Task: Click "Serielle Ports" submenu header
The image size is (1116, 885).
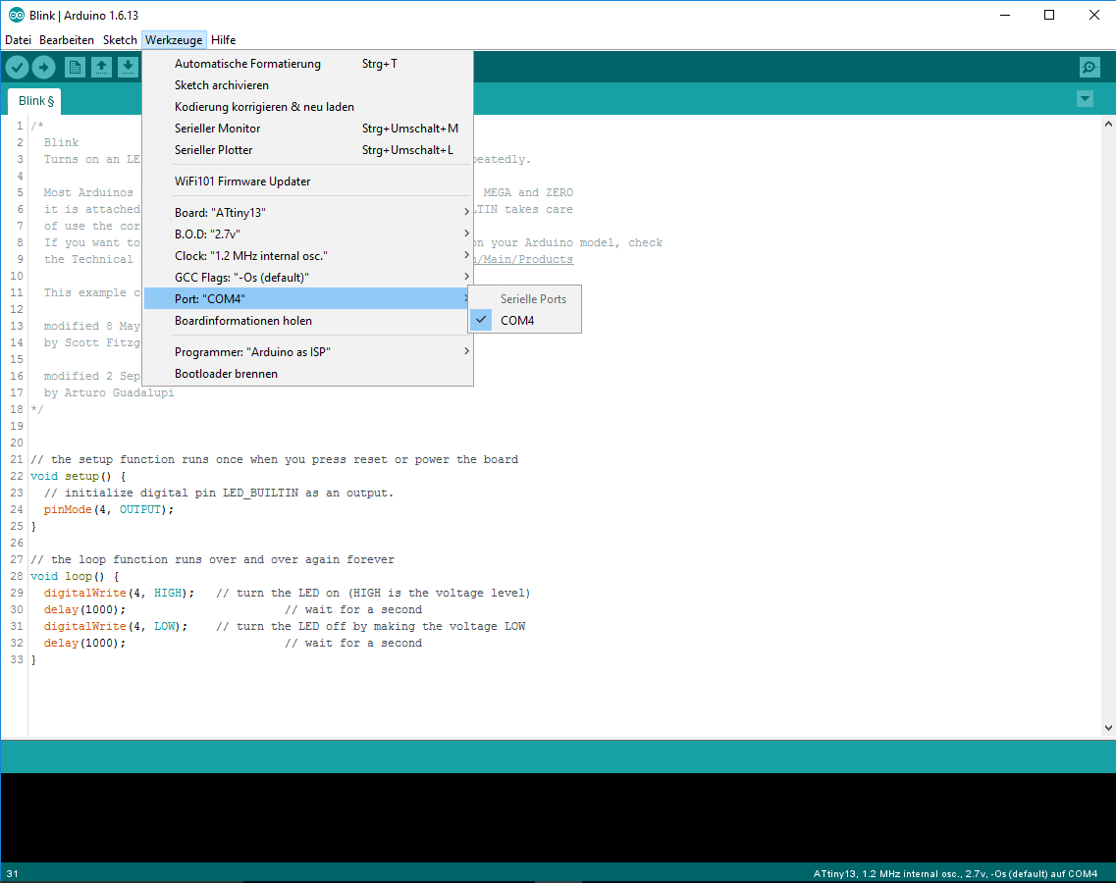Action: 533,299
